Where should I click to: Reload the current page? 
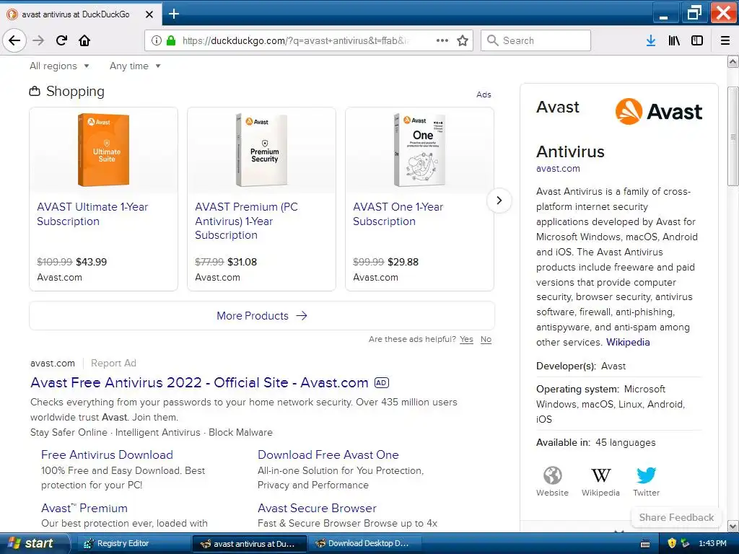click(x=62, y=40)
